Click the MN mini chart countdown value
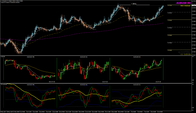The height and width of the screenshot is (113, 196). tap(52, 82)
